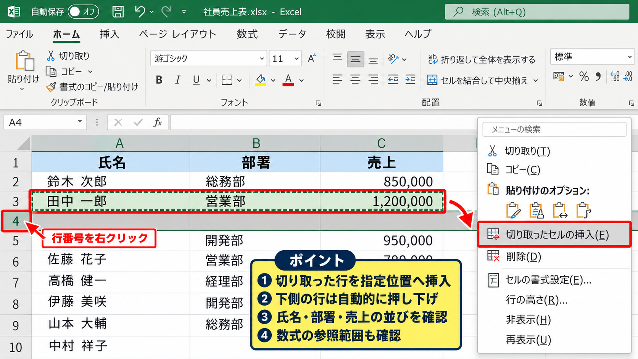Open the number format 標準 dropdown
The image size is (638, 359).
click(x=630, y=57)
